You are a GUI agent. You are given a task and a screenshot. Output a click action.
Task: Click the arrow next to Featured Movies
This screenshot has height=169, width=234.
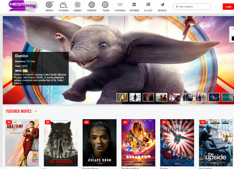point(36,111)
